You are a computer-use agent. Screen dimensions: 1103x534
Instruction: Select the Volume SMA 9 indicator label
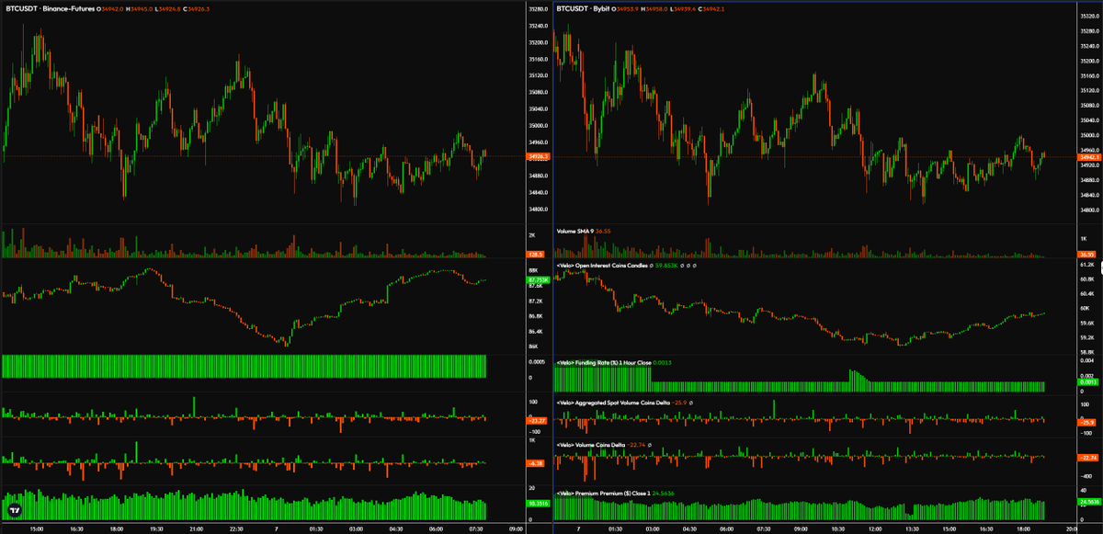(x=574, y=232)
